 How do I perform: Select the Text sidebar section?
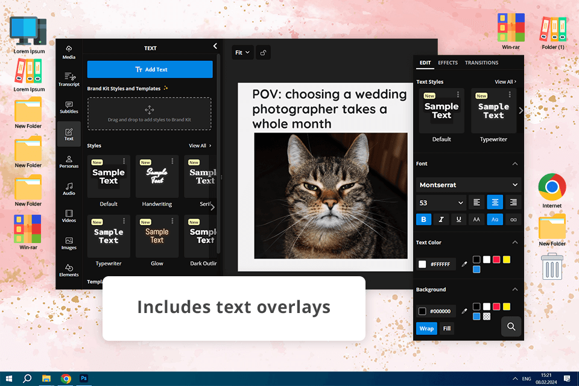69,134
